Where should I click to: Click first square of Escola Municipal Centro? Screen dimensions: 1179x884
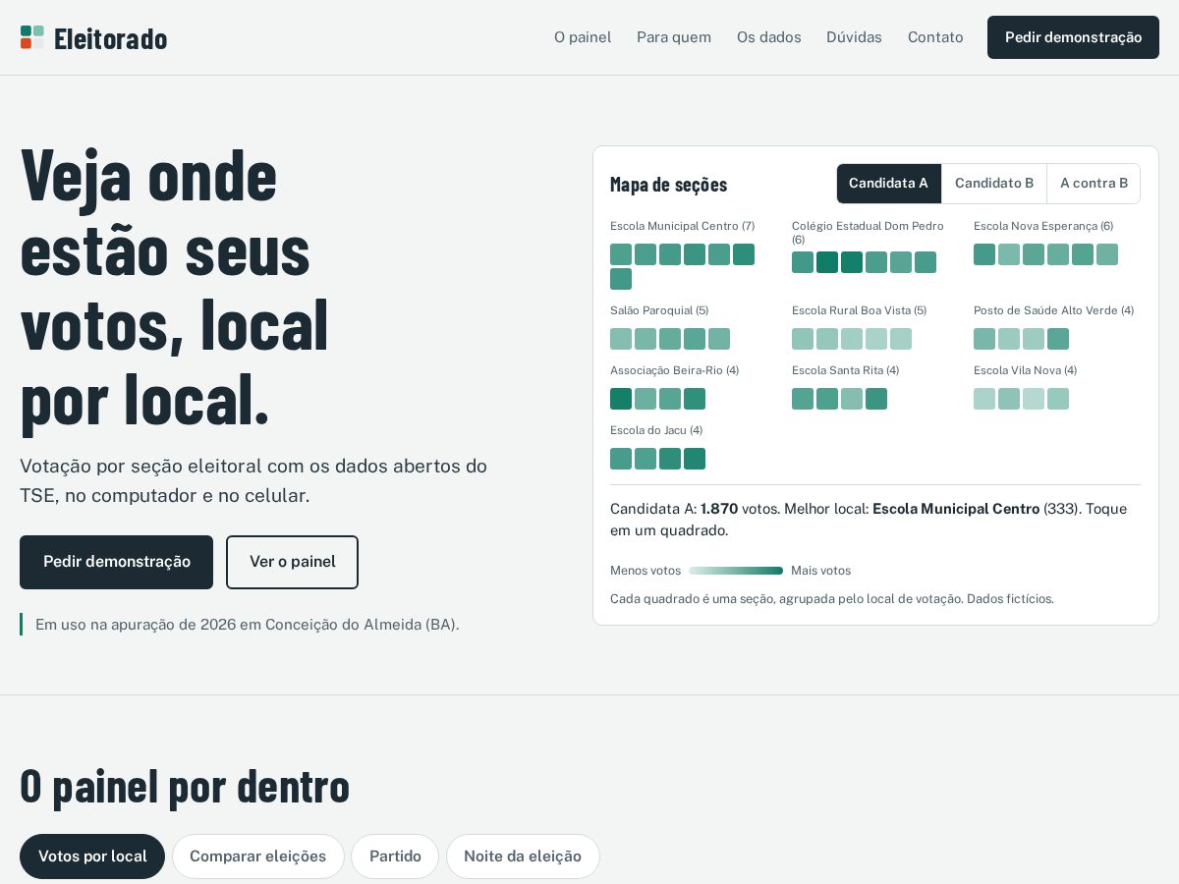(621, 254)
